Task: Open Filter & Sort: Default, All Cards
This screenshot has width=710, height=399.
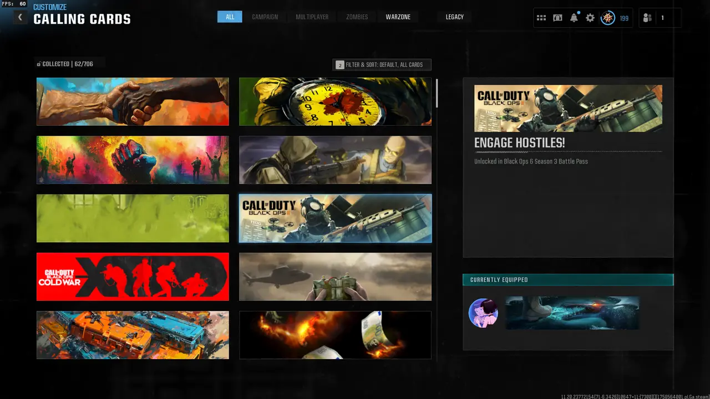Action: pos(382,65)
